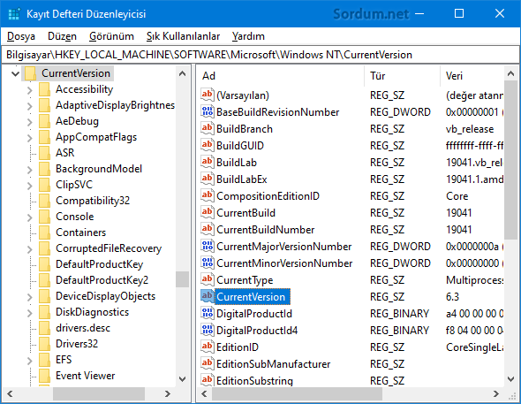This screenshot has height=404, width=521.
Task: Expand the ClipSVC key
Action: 29,186
